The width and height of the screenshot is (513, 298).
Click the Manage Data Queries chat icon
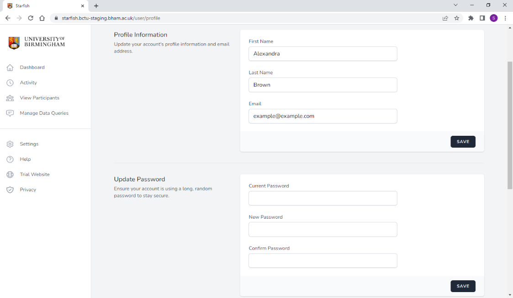[10, 113]
